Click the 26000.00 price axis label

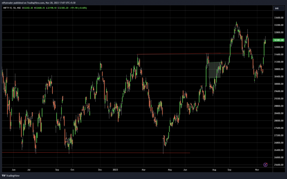(x=279, y=157)
